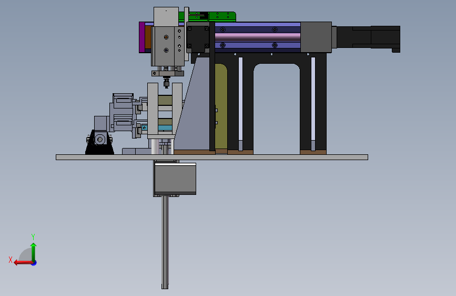The width and height of the screenshot is (456, 296).
Task: Select the green bracket atop the actuator
Action: pos(222,17)
